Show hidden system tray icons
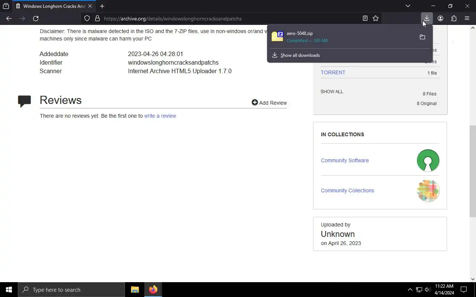Screen dimensions: 476x297 click(x=410, y=290)
